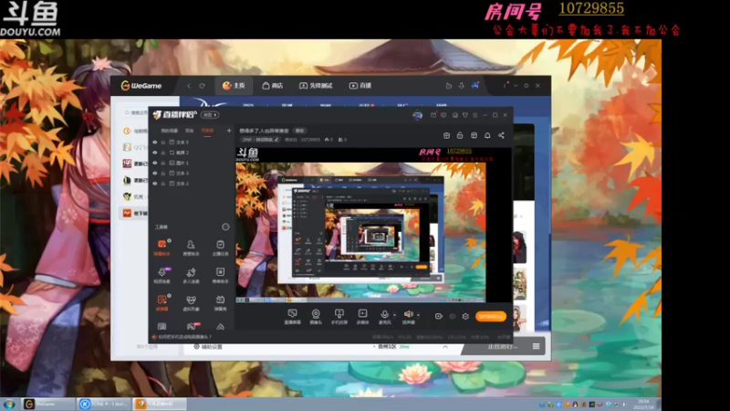Screen dimensions: 730x411
Task: Open the WeGame 主页 tab
Action: point(234,86)
